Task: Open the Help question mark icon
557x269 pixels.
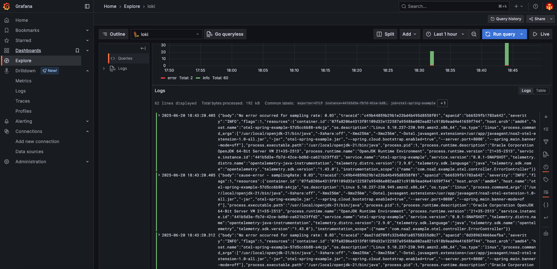Action: pyautogui.click(x=536, y=6)
